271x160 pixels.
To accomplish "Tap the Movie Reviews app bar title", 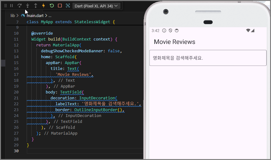I will (x=175, y=42).
